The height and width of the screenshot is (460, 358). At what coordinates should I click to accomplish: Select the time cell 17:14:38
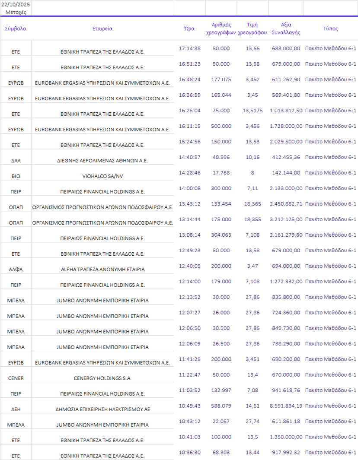pos(190,48)
